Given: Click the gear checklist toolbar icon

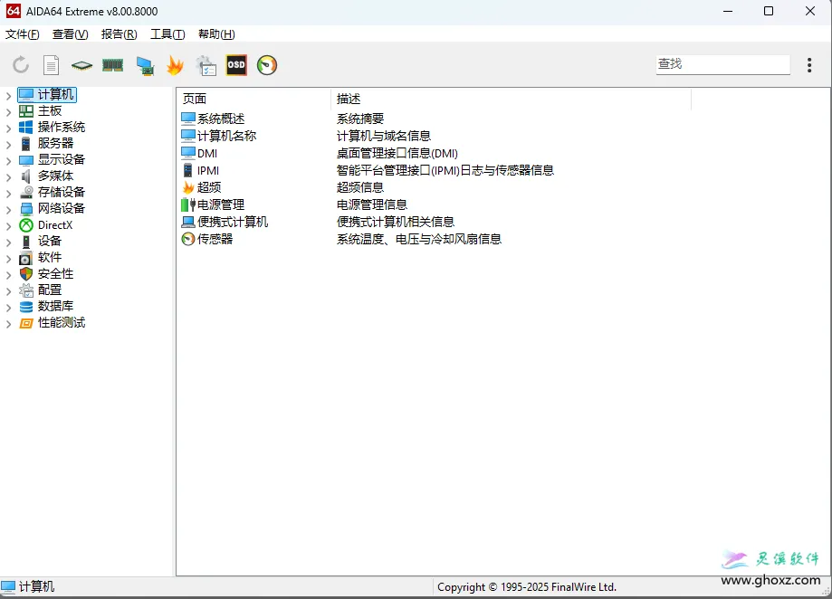Looking at the screenshot, I should tap(206, 65).
